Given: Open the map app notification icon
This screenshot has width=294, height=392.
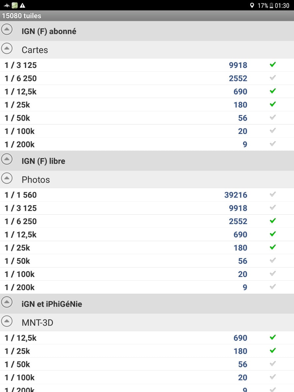Looking at the screenshot, I should pyautogui.click(x=15, y=5).
